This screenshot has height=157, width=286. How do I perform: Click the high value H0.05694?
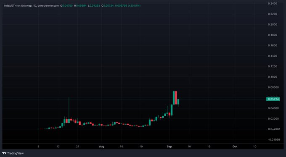click(80, 5)
